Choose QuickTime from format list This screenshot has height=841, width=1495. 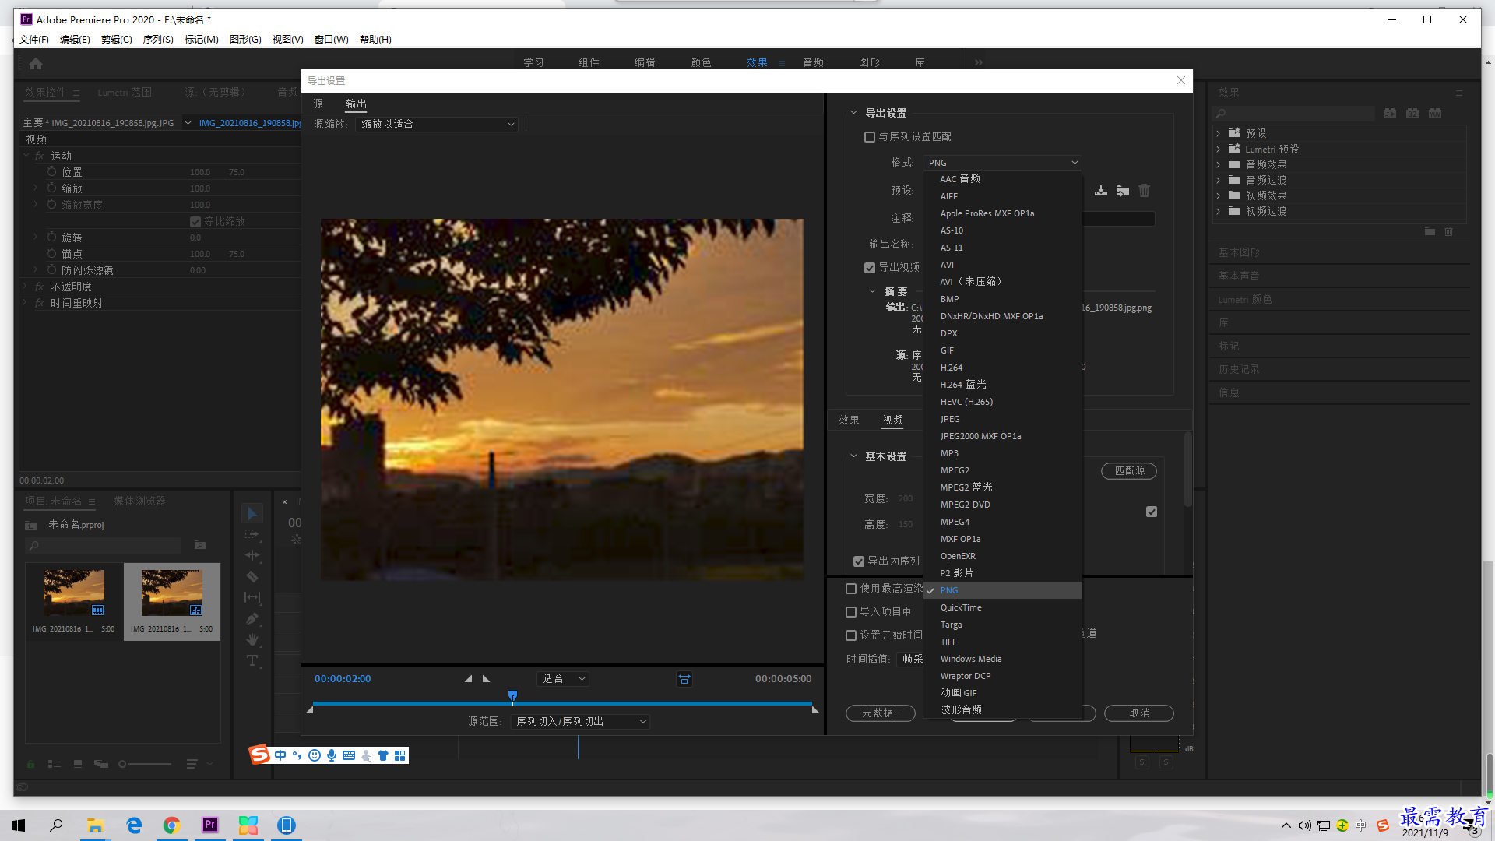coord(1002,607)
